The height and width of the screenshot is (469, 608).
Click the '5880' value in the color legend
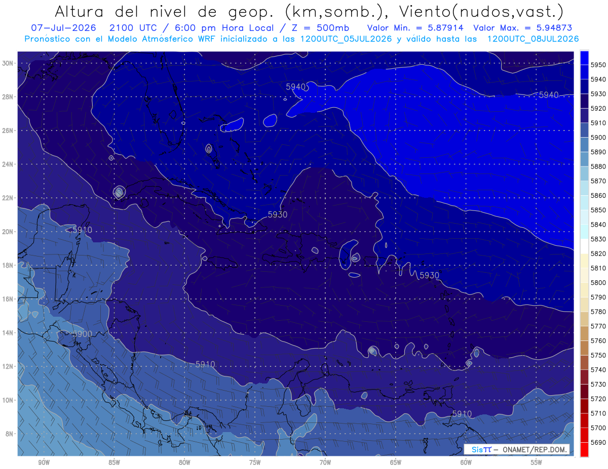[599, 166]
